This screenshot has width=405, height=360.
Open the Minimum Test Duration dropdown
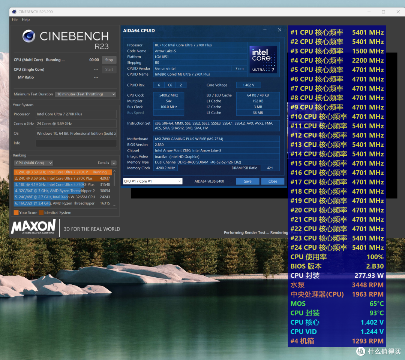click(85, 94)
